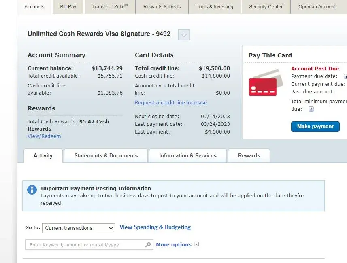The width and height of the screenshot is (347, 263).
Task: Open View Spending & Budgeting link
Action: click(155, 227)
